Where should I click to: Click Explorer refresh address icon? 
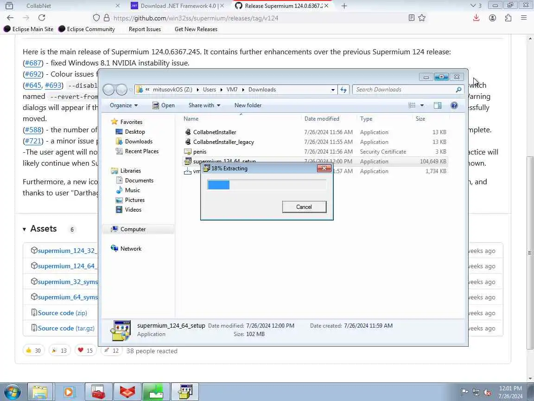click(x=343, y=90)
